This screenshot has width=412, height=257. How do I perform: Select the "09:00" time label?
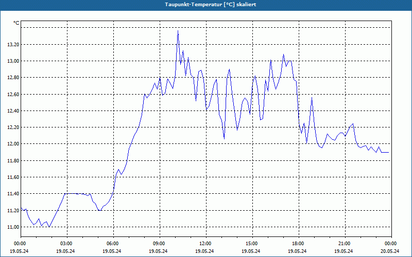pyautogui.click(x=160, y=244)
